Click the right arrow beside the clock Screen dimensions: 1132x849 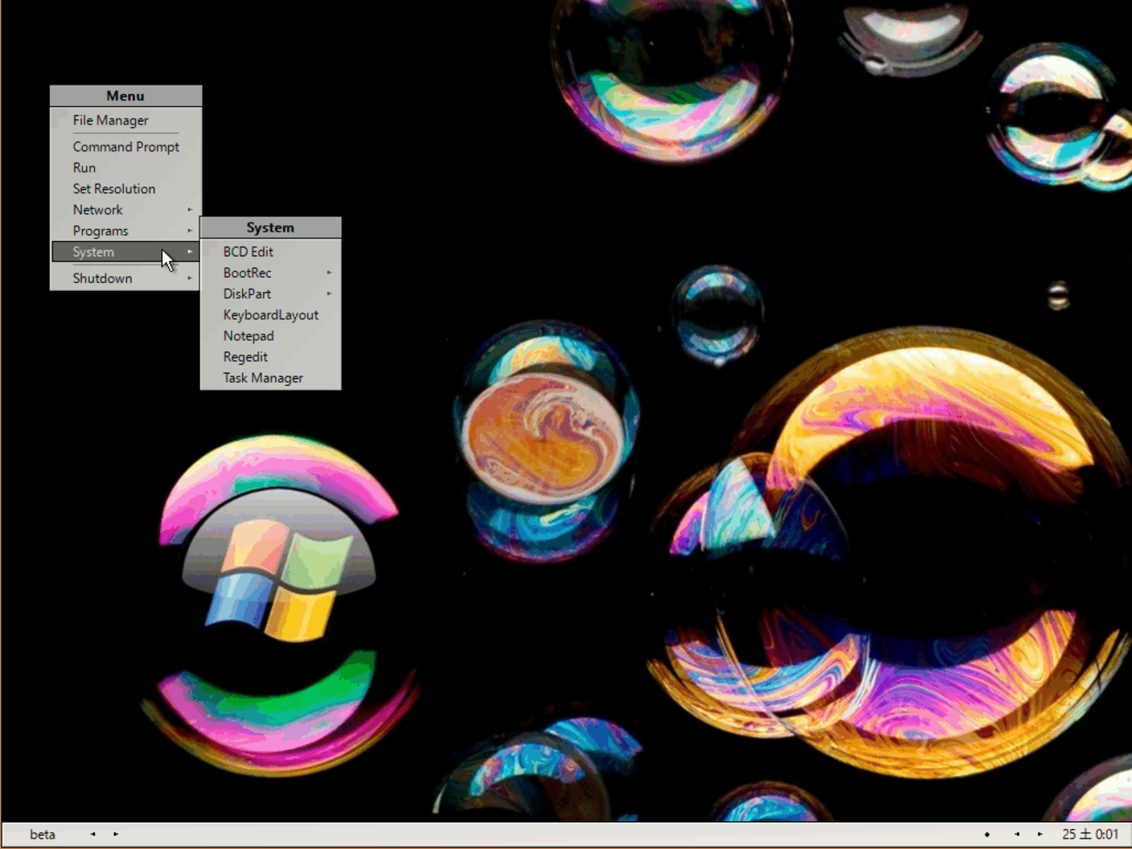1040,834
